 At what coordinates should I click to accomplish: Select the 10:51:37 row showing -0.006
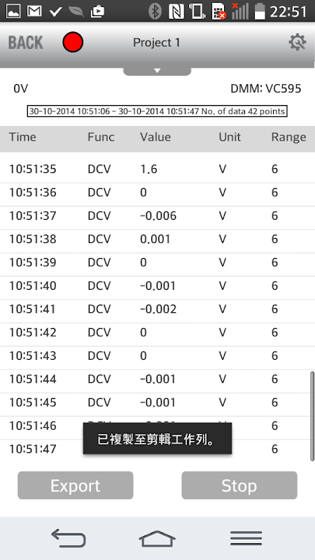(x=157, y=216)
